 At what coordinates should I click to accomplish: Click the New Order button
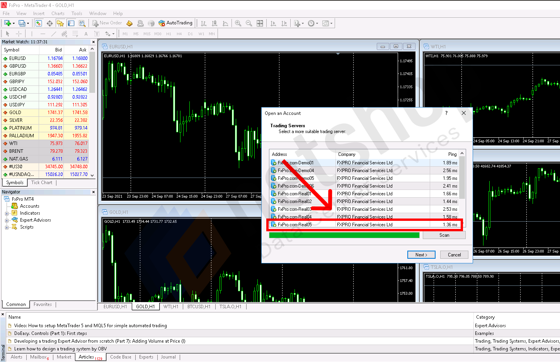click(x=107, y=23)
